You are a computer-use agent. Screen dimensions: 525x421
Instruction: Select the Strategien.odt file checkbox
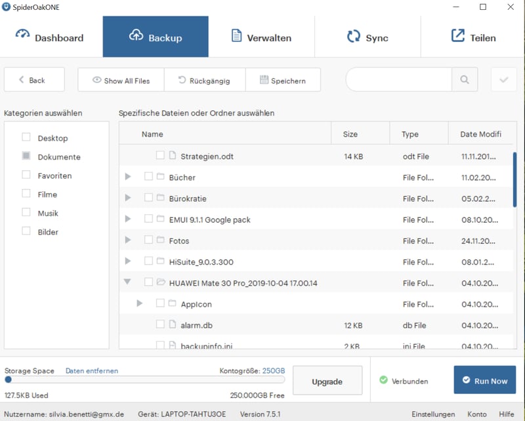(x=160, y=156)
